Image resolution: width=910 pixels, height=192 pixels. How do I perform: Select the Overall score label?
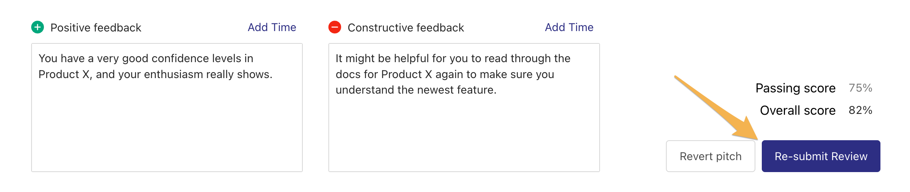pyautogui.click(x=797, y=110)
